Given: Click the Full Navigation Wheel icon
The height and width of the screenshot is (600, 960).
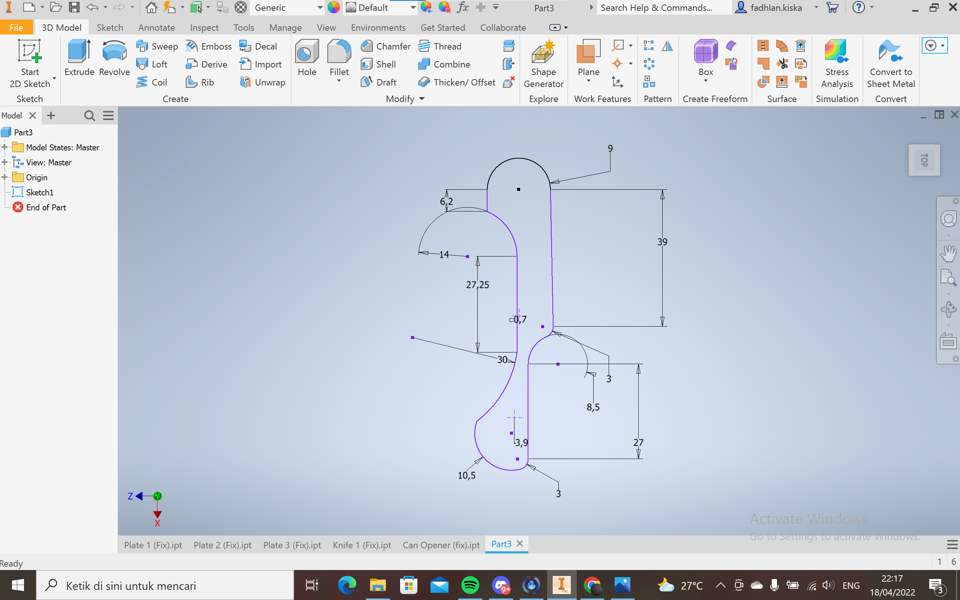Looking at the screenshot, I should (x=948, y=219).
